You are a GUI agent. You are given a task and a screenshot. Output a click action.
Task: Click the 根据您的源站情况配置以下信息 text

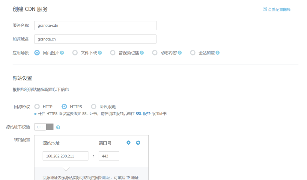pyautogui.click(x=41, y=89)
